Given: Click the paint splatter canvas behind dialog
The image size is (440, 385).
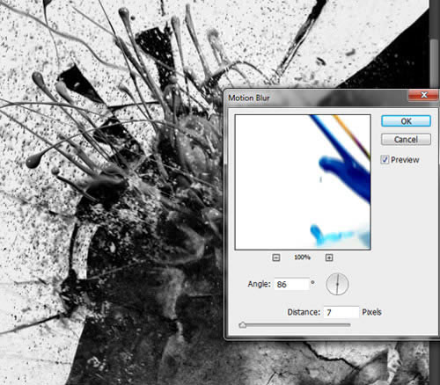Looking at the screenshot, I should 112,191.
